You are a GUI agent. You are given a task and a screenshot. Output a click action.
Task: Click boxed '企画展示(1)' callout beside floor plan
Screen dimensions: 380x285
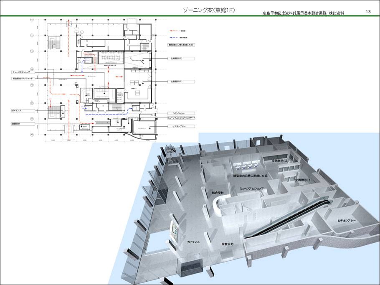(x=181, y=81)
